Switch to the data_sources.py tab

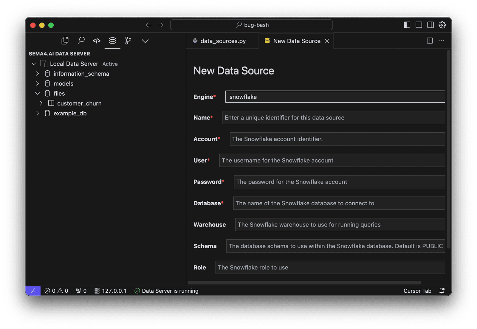(223, 41)
